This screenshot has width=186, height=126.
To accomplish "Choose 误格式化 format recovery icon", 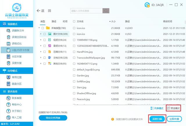I will click(x=8, y=44).
